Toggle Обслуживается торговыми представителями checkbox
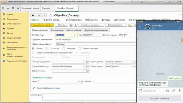The image size is (183, 103). (33, 53)
